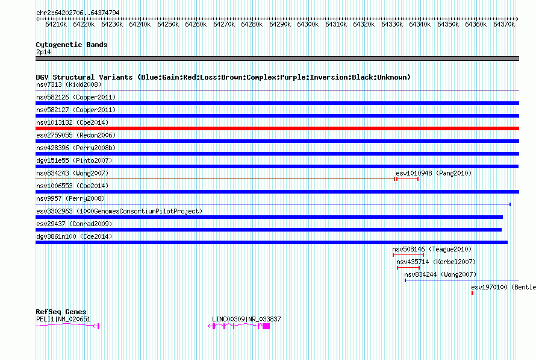This screenshot has width=536, height=360.
Task: Click the esv2759055 (Redon2006) label
Action: coord(76,135)
